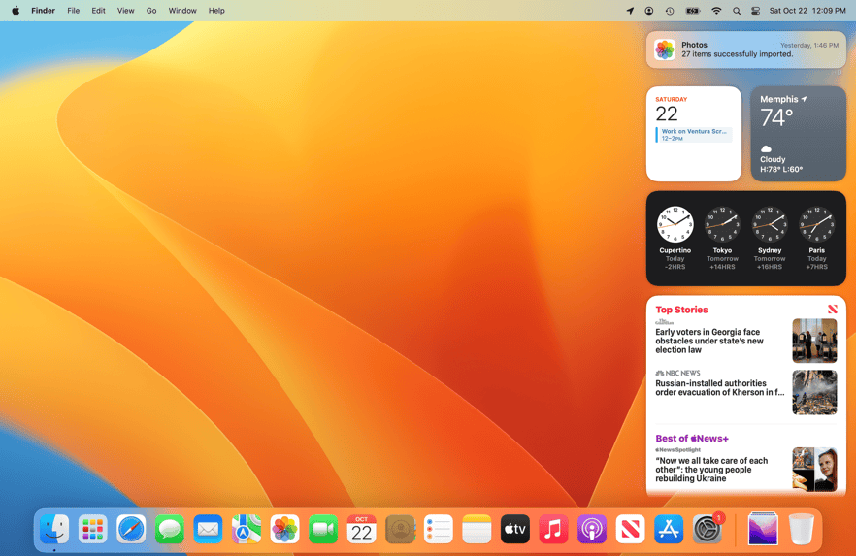856x556 pixels.
Task: Open Messages app in the Dock
Action: tap(170, 529)
